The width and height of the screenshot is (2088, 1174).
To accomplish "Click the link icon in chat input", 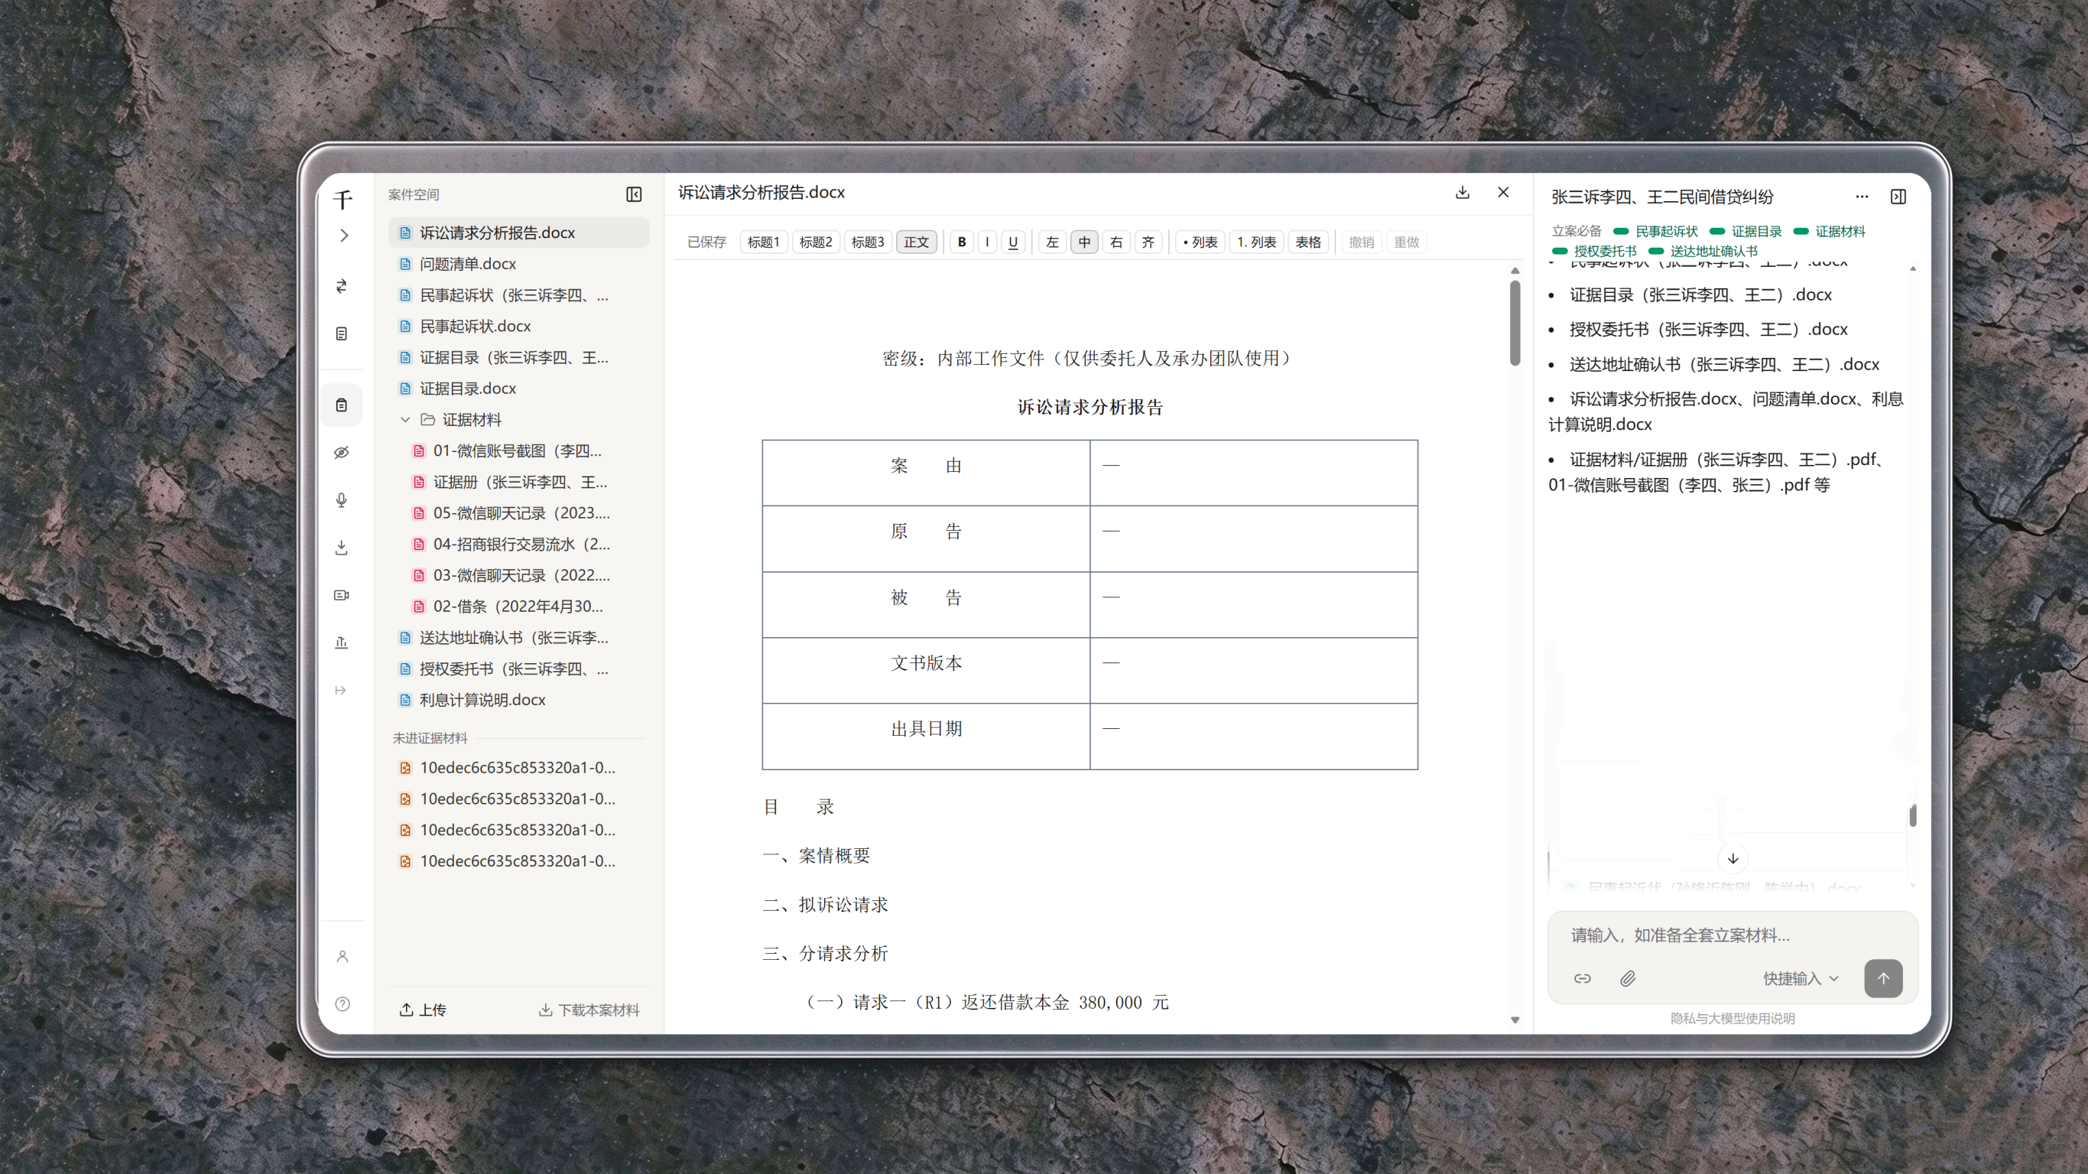I will (1582, 979).
